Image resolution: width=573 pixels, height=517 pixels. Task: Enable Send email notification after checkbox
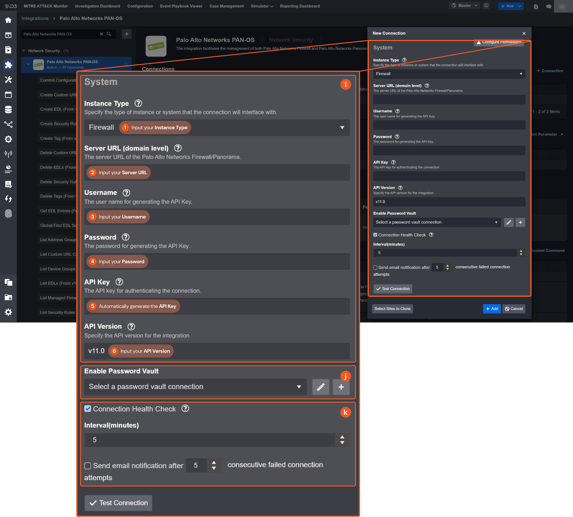375,267
